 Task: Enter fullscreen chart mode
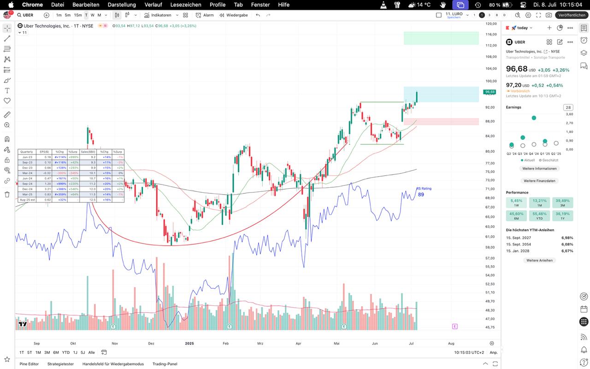[x=538, y=15]
